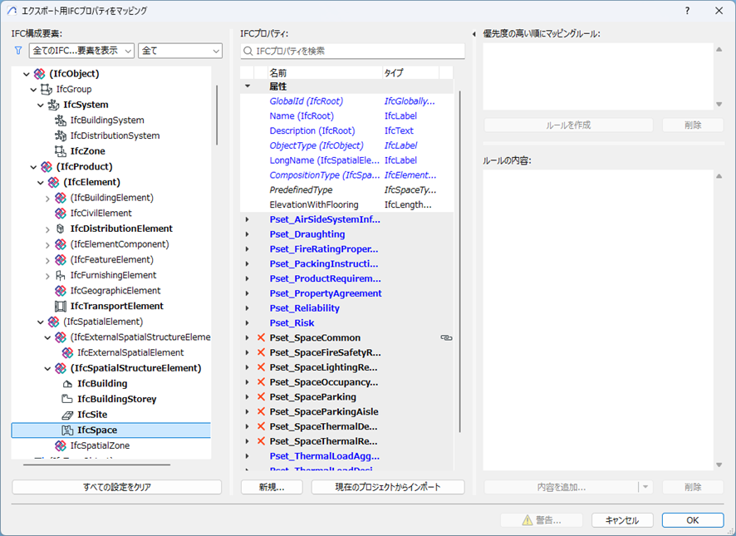Click the link icon beside Pset_SpaceCommon
Screen dimensions: 736x536
point(446,337)
